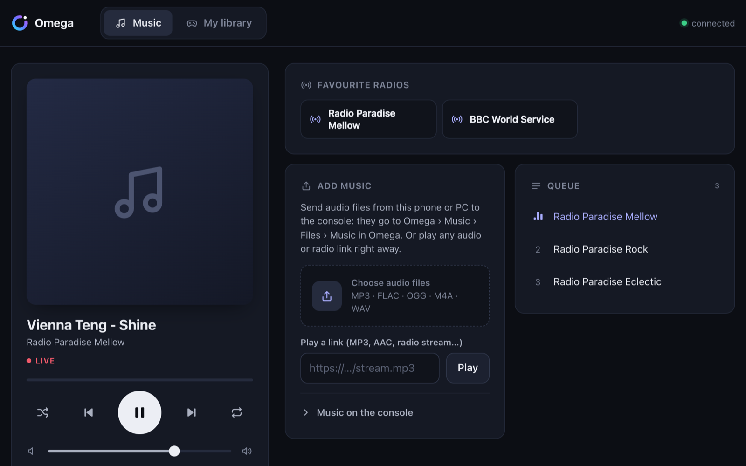Click Choose audio files text
Screen dimensions: 746x466
pos(391,283)
